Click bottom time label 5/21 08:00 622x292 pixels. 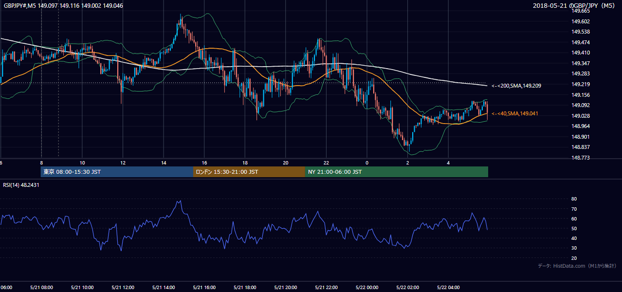click(x=41, y=288)
